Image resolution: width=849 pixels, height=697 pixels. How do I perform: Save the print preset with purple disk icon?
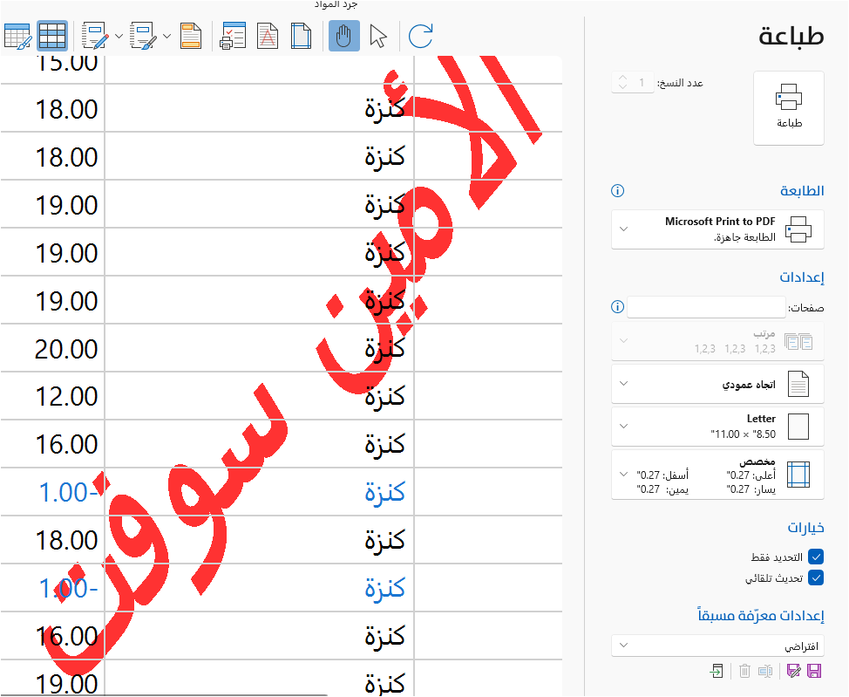(815, 671)
